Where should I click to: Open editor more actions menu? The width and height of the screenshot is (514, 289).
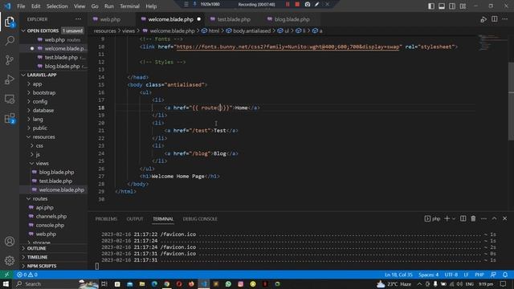[505, 19]
